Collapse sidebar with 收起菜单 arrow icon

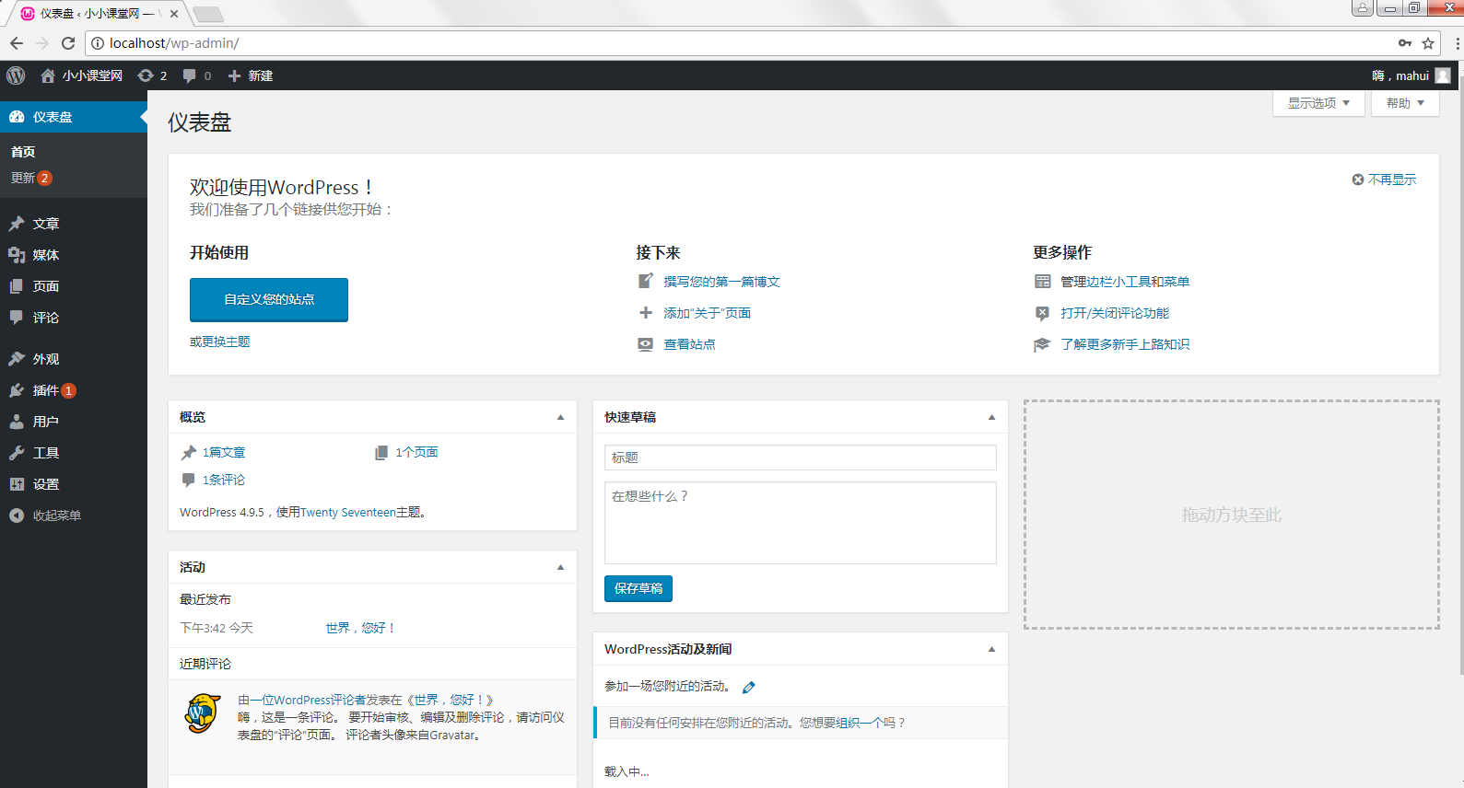[17, 516]
